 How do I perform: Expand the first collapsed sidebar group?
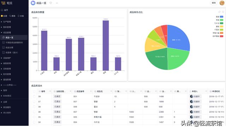coord(1,22)
